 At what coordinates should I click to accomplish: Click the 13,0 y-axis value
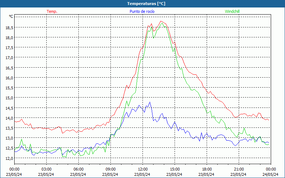point(9,138)
